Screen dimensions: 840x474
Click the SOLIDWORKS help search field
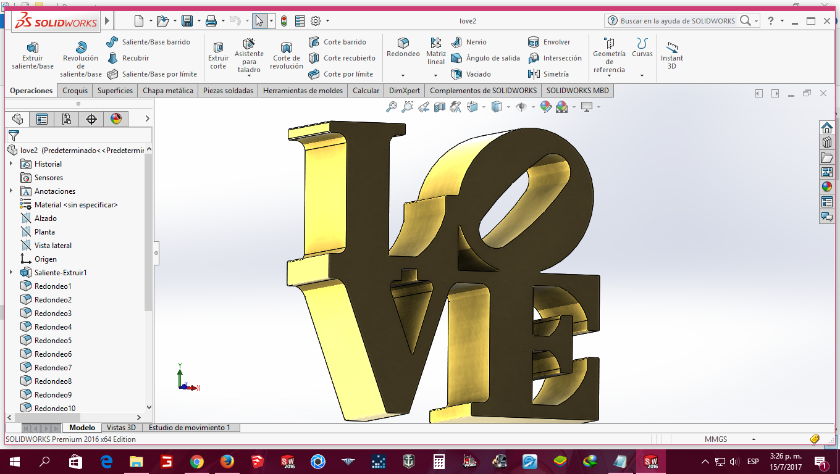678,21
